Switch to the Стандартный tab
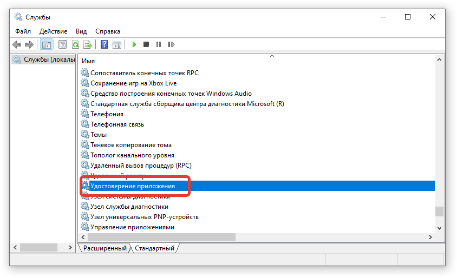The width and height of the screenshot is (457, 278). pyautogui.click(x=154, y=248)
